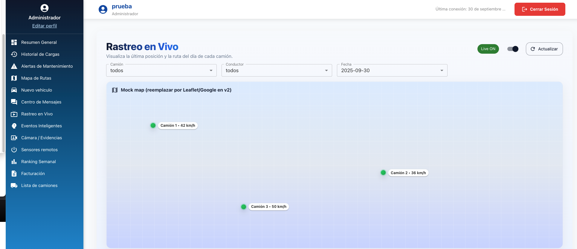
Task: Click the Sensores remotos power icon
Action: coord(14,150)
